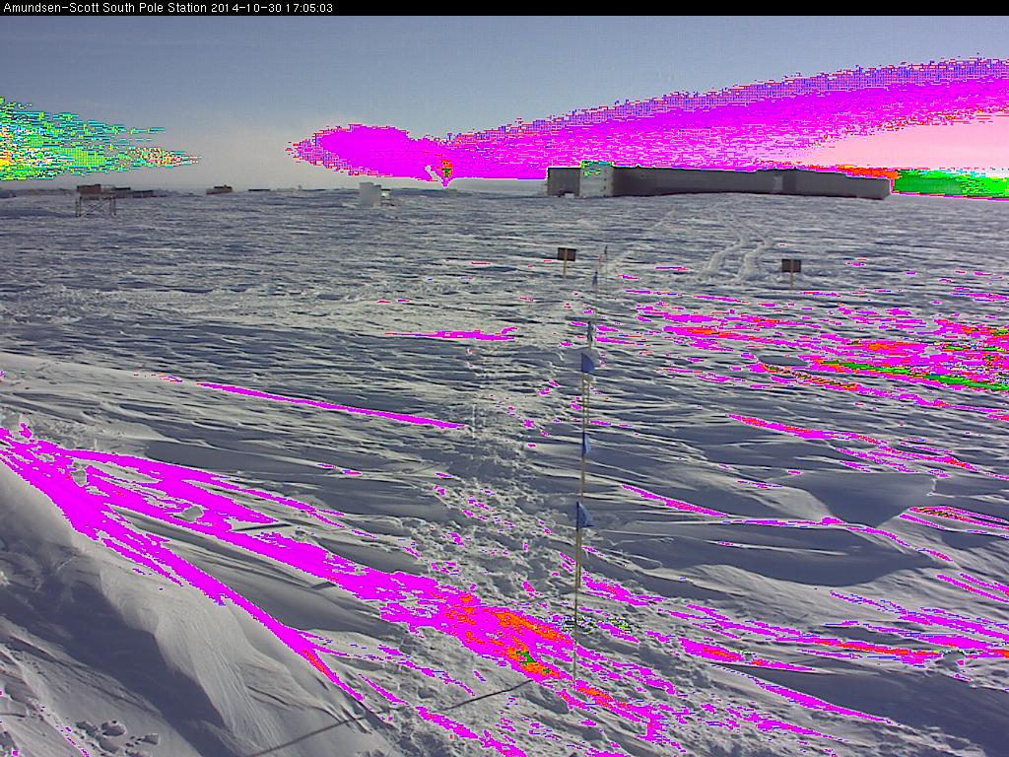Click the long dark station building
This screenshot has height=757, width=1009.
[x=719, y=182]
